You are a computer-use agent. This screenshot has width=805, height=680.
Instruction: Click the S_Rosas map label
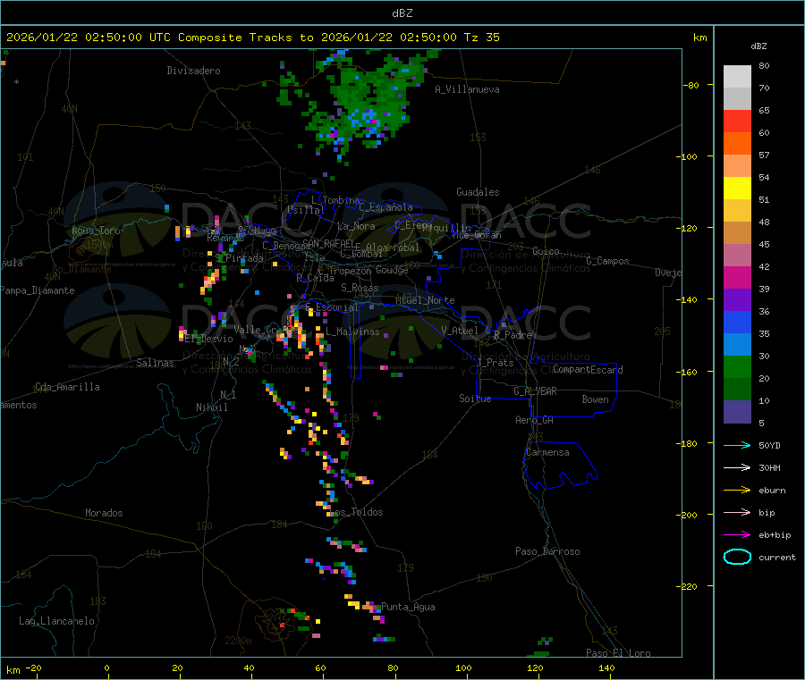360,288
